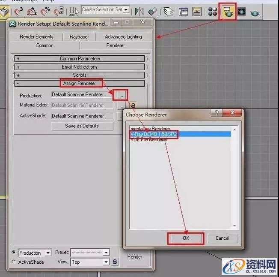The height and width of the screenshot is (277, 279).
Task: Expand the Email Notifications rollout
Action: coord(80,67)
